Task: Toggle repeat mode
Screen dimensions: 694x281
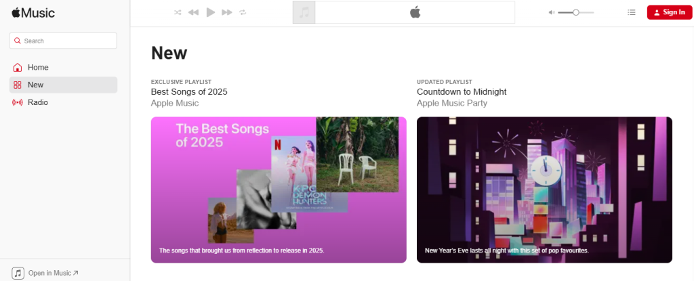Action: click(243, 12)
